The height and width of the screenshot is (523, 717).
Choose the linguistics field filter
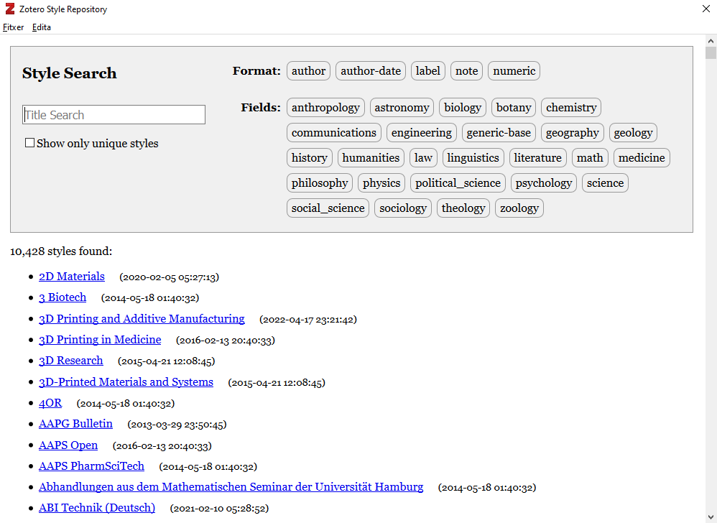coord(473,158)
